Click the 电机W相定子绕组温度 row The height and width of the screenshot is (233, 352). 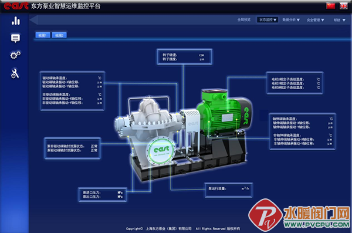tap(296, 87)
